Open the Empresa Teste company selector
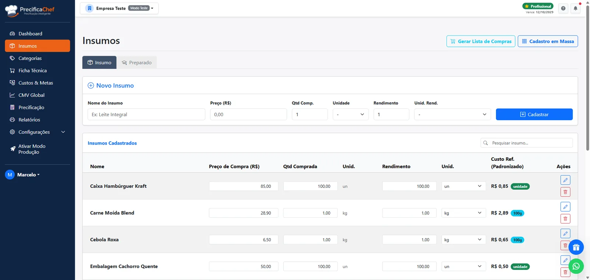Viewport: 590px width, 280px height. point(119,8)
